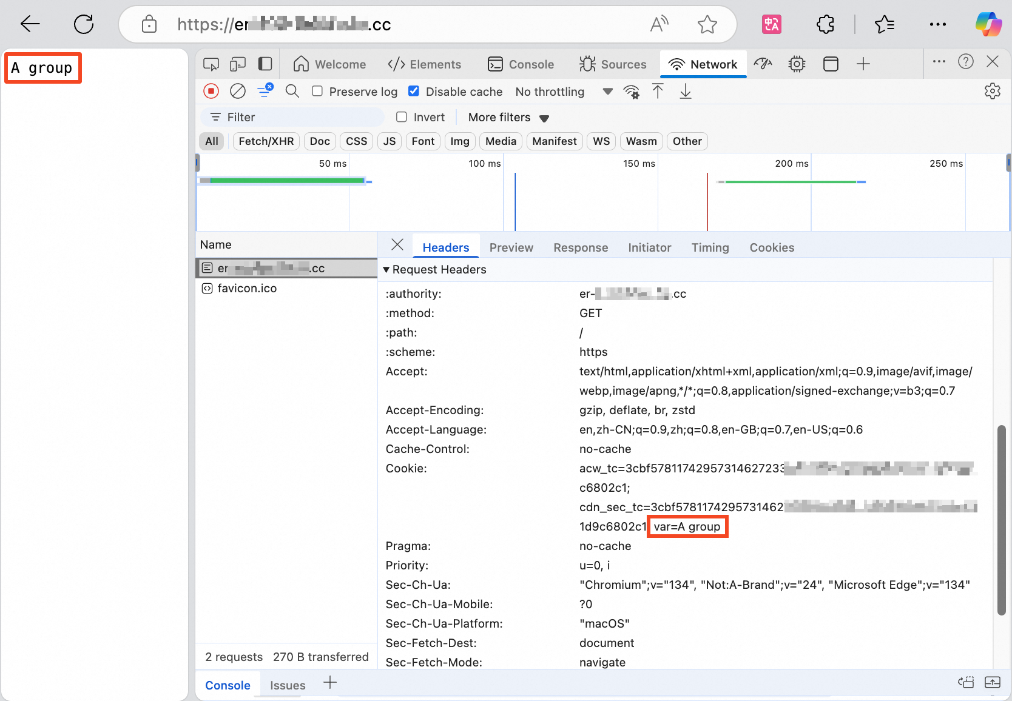Open DevTools help question mark
1012x701 pixels.
click(x=966, y=61)
